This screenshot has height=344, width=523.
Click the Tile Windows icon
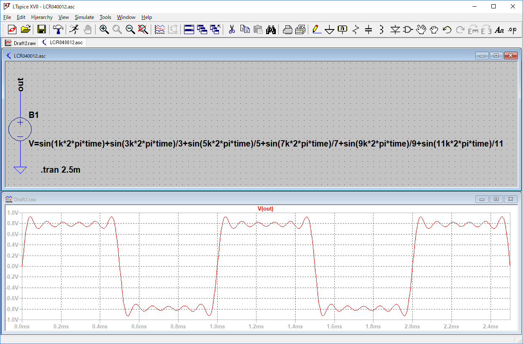coord(189,29)
